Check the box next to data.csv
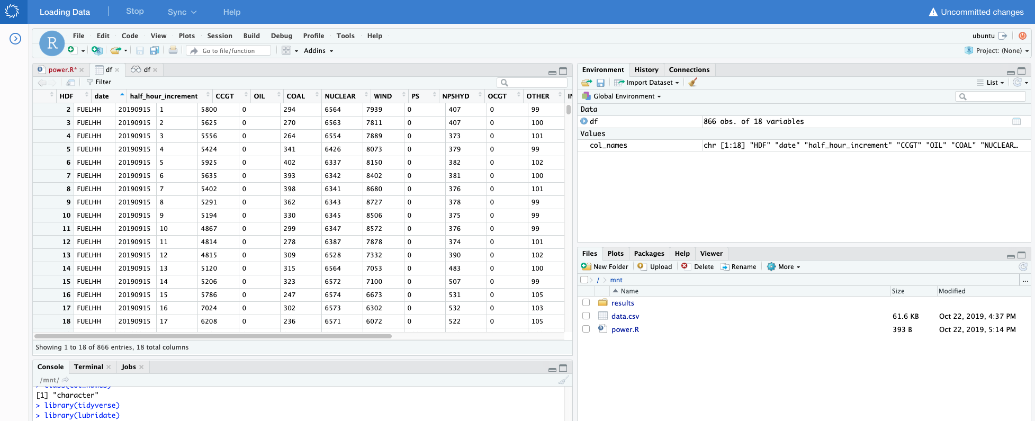 [x=586, y=316]
